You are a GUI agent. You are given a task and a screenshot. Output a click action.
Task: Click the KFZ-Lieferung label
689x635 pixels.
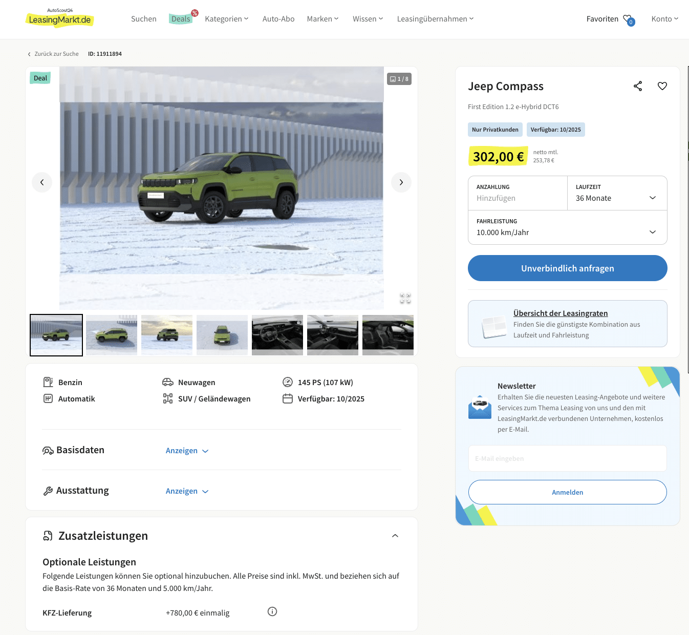[67, 613]
